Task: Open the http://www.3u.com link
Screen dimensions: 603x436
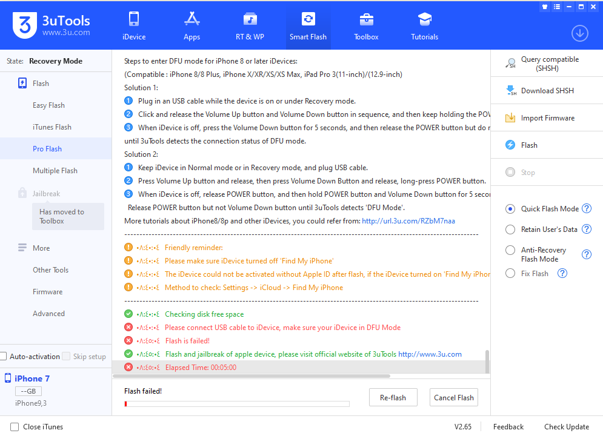Action: pyautogui.click(x=430, y=354)
